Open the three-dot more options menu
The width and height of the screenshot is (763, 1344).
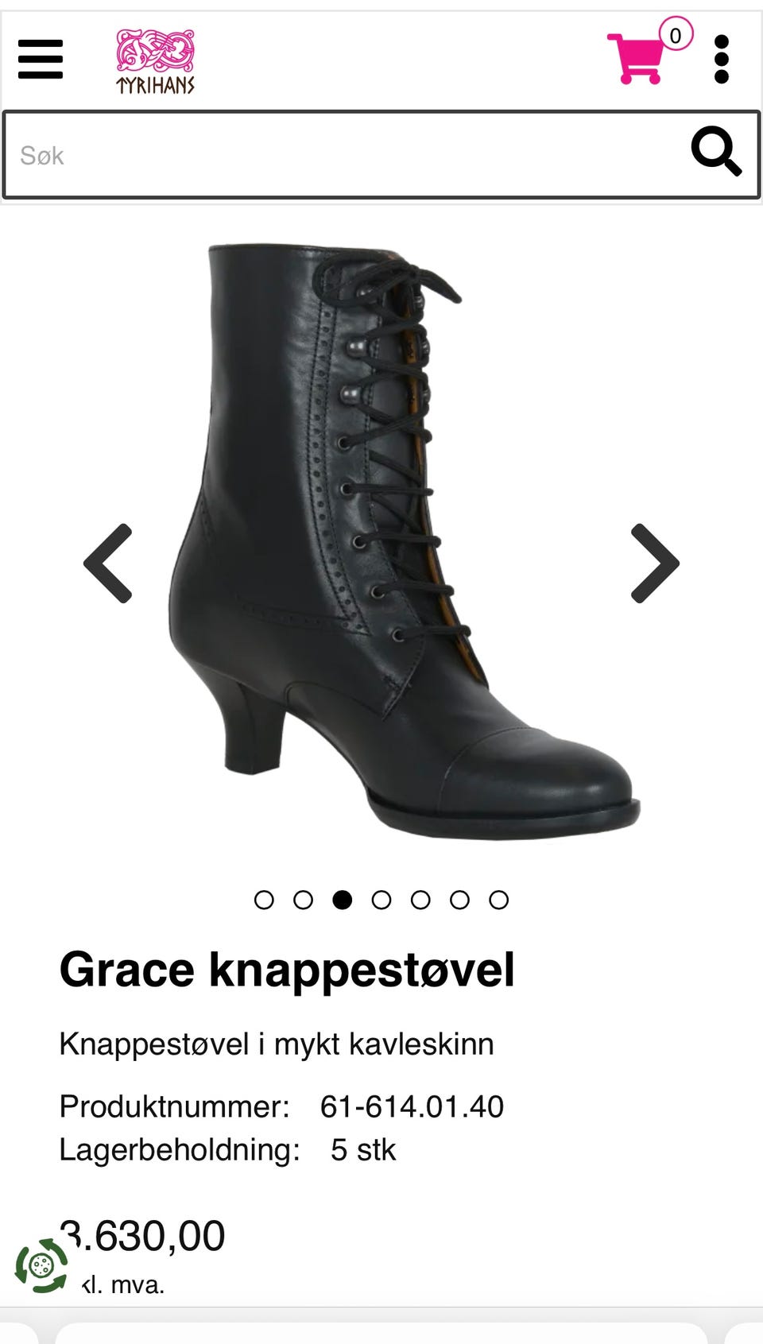[722, 60]
